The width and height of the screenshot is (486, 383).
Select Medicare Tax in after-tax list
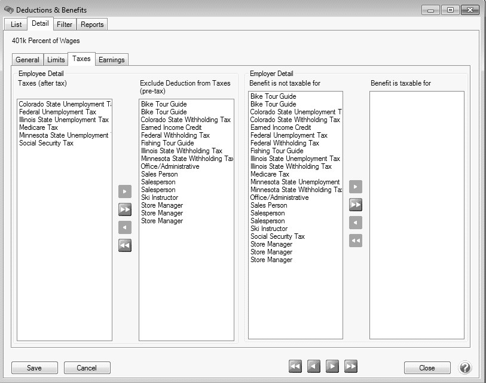[38, 127]
